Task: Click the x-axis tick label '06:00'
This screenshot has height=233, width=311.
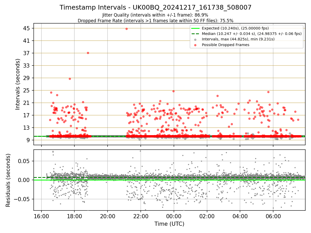Action: click(273, 216)
